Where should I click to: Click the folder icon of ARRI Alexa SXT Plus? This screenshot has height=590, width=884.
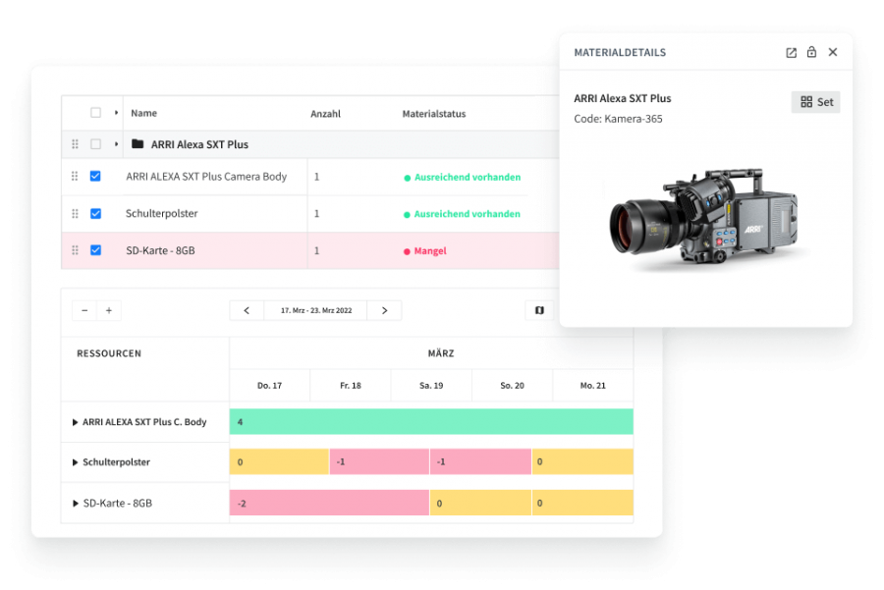click(138, 144)
